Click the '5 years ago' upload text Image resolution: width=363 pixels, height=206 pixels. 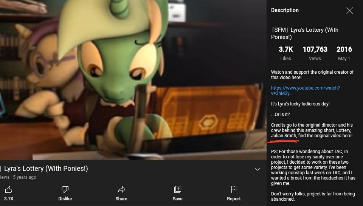click(x=25, y=177)
